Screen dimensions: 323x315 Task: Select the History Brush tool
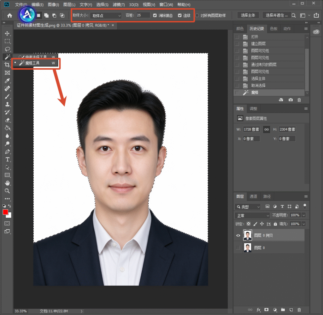(x=7, y=112)
